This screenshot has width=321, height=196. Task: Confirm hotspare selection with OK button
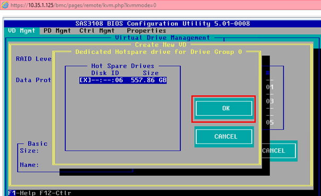pyautogui.click(x=224, y=108)
